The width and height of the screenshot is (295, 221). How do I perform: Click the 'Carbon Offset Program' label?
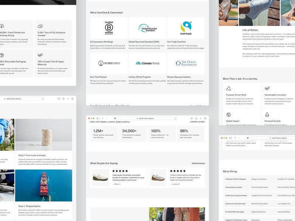140,77
